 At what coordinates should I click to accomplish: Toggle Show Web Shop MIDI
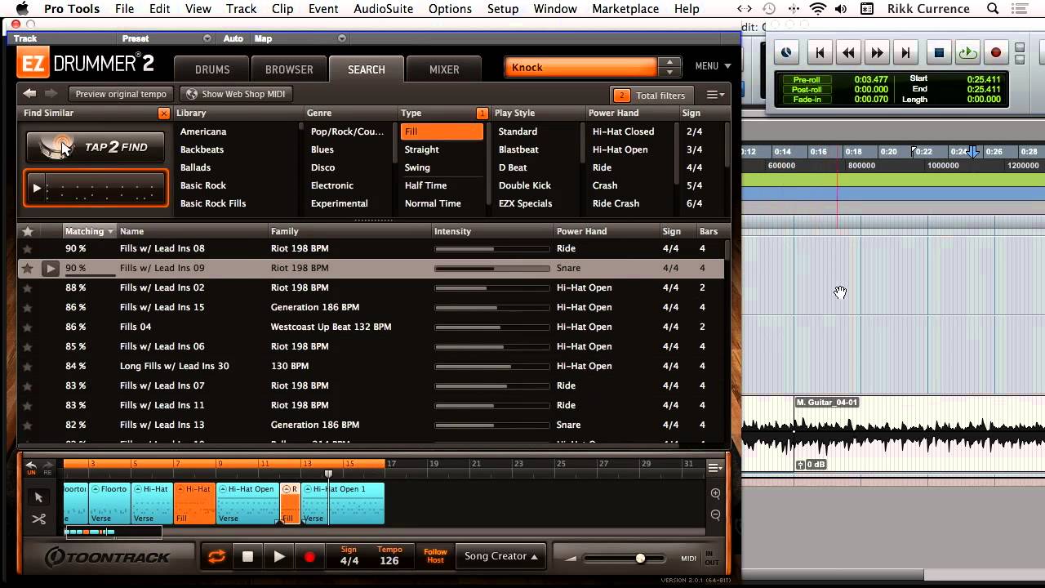[235, 94]
